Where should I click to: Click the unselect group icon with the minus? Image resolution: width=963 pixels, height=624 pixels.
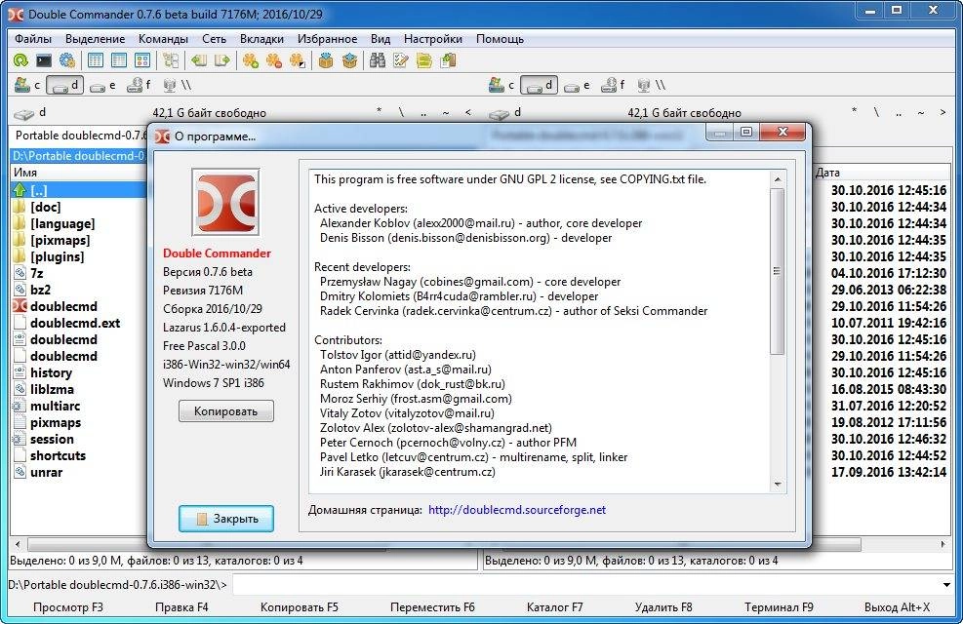[x=273, y=60]
